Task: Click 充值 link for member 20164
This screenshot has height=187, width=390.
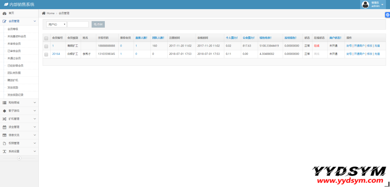Action: click(377, 54)
